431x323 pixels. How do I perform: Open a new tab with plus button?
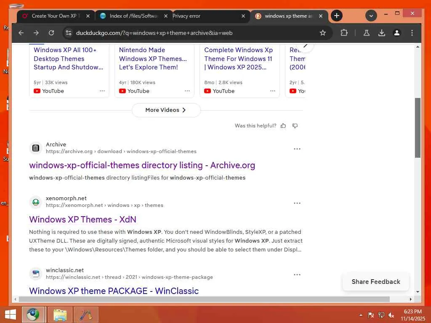click(336, 16)
